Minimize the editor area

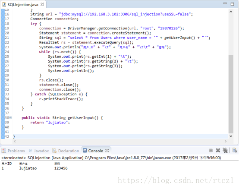tap(225, 3)
